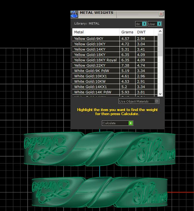Click the green arrow on Calculate
This screenshot has height=211, width=194.
130,123
